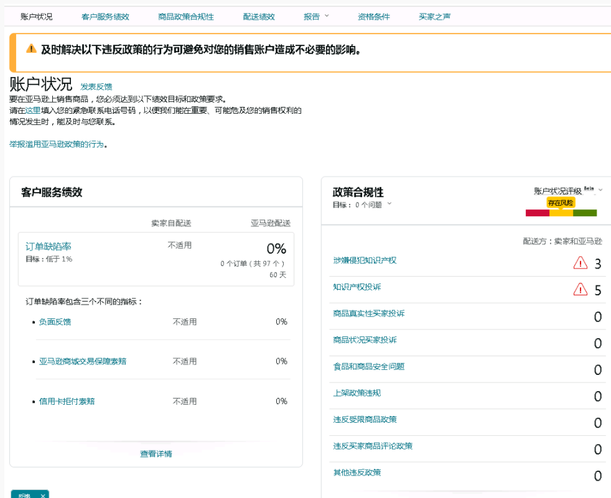Click the red alert icon beside 涉嫌侵犯知识产权
This screenshot has width=611, height=498.
click(x=580, y=263)
